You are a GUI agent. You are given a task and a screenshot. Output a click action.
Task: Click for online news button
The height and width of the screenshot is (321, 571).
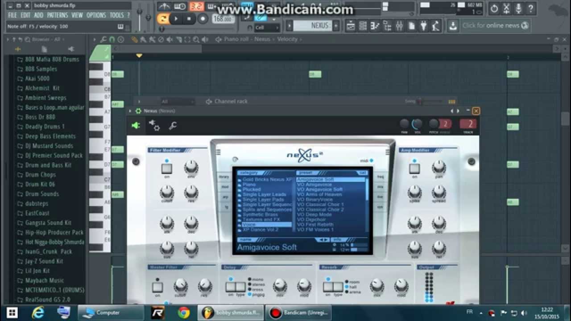[495, 25]
